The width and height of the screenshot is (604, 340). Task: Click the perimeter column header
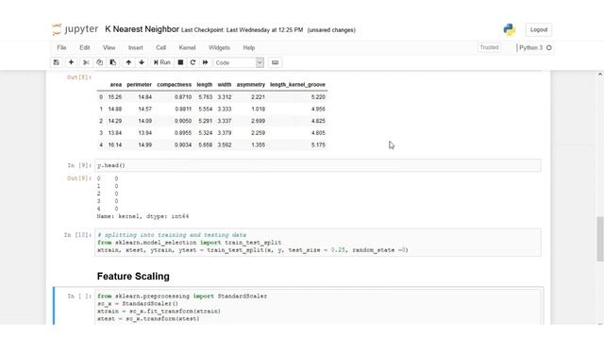139,84
